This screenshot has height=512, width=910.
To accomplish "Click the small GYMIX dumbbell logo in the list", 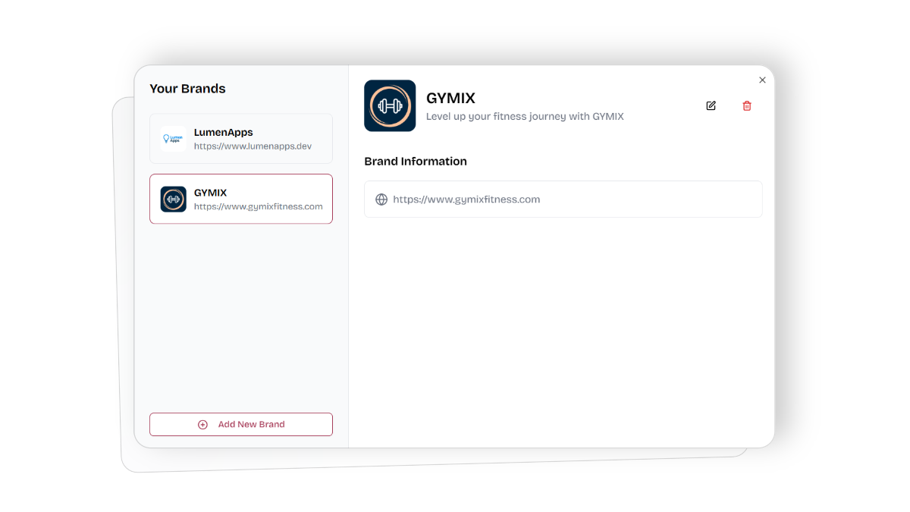I will click(174, 199).
